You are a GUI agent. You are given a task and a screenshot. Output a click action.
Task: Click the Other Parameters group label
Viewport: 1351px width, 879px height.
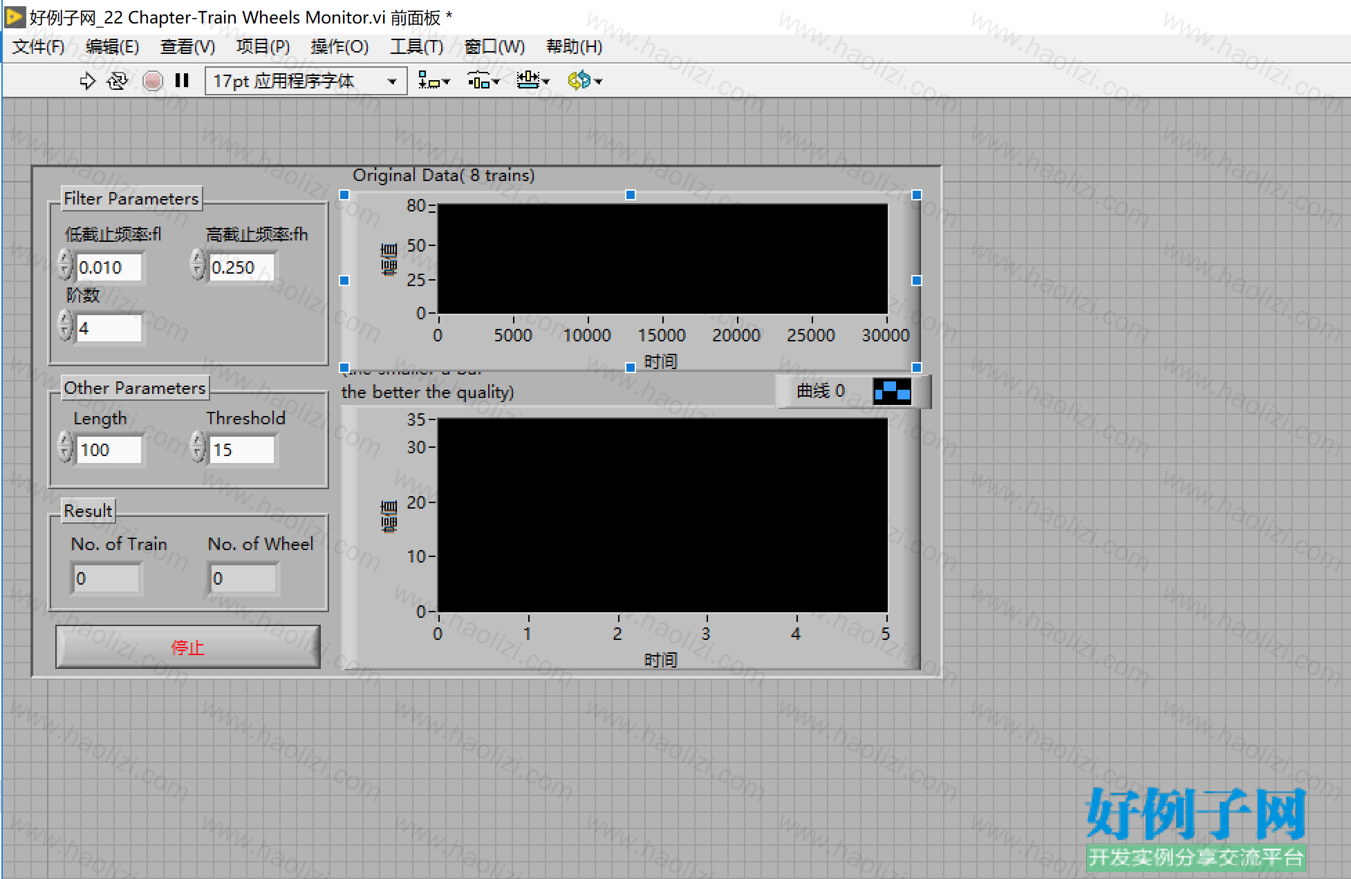(x=135, y=388)
